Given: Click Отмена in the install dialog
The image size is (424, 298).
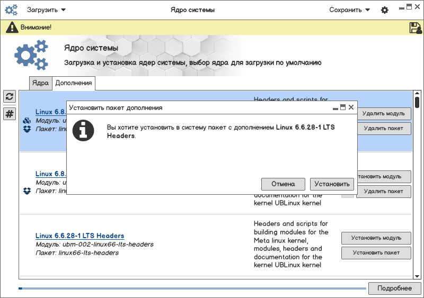Looking at the screenshot, I should tap(283, 184).
